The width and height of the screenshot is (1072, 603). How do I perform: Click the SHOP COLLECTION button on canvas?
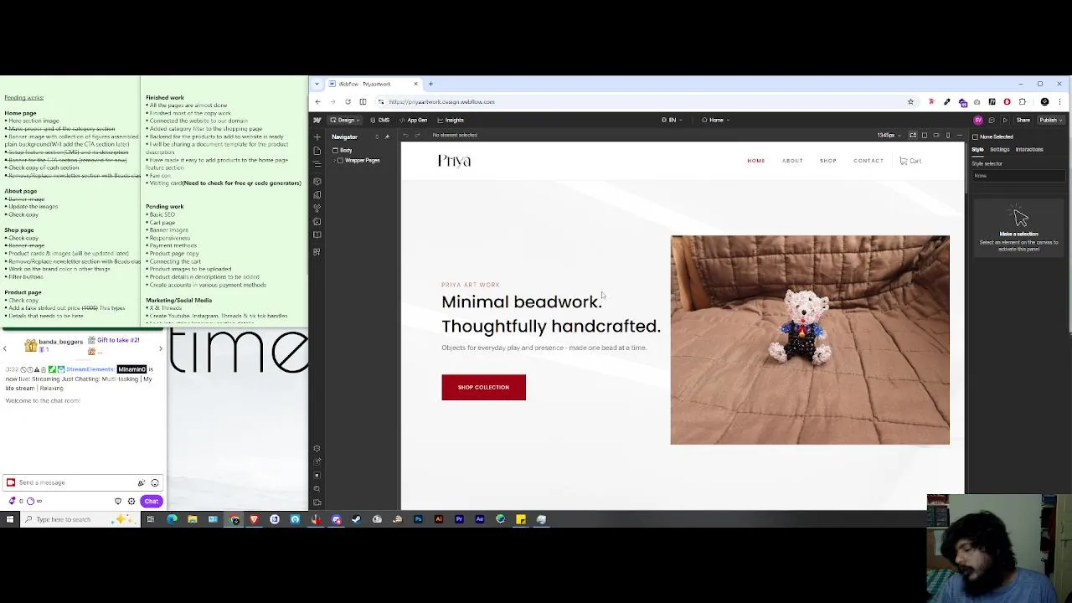pyautogui.click(x=483, y=387)
